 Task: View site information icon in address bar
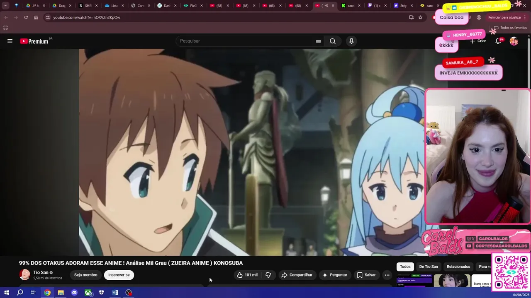[48, 17]
